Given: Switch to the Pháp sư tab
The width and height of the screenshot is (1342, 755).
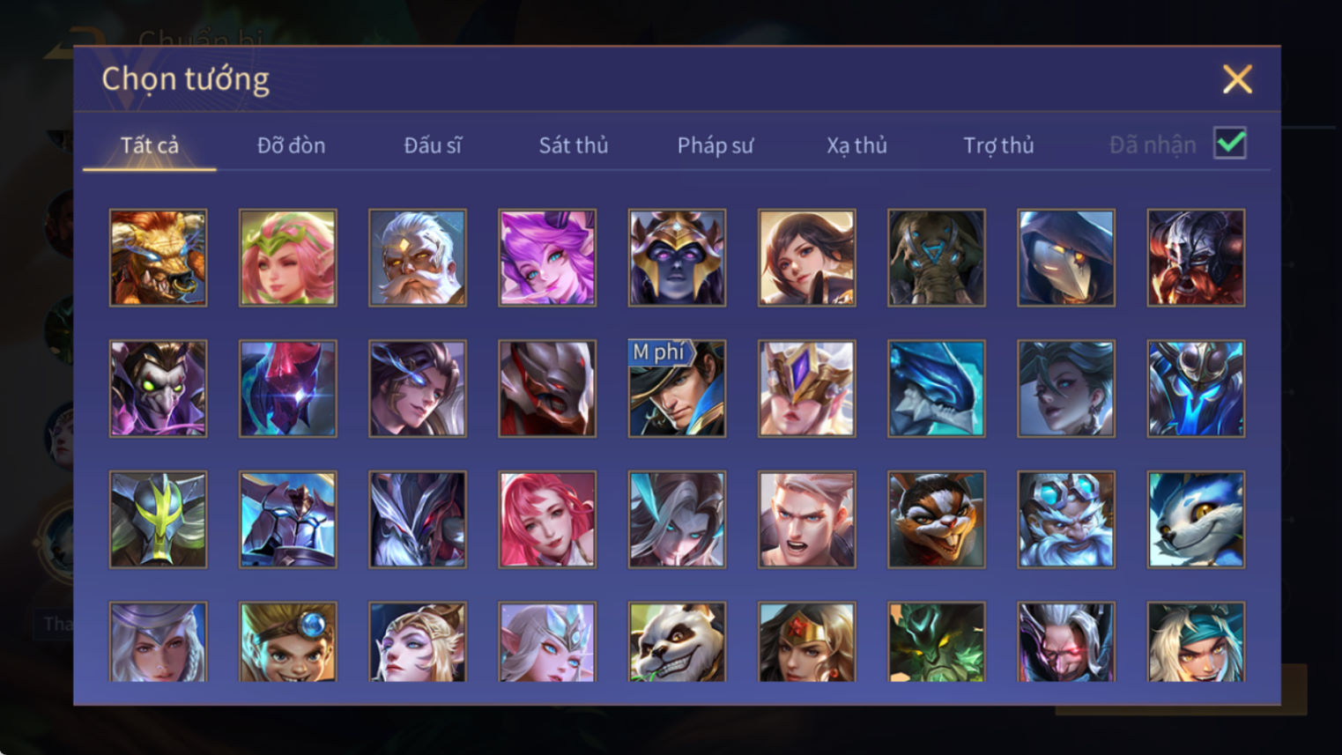Looking at the screenshot, I should (715, 145).
